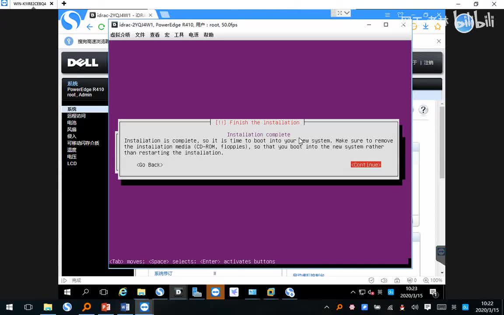This screenshot has width=504, height=315.
Task: Open the browser hamburger menu
Action: [x=387, y=15]
